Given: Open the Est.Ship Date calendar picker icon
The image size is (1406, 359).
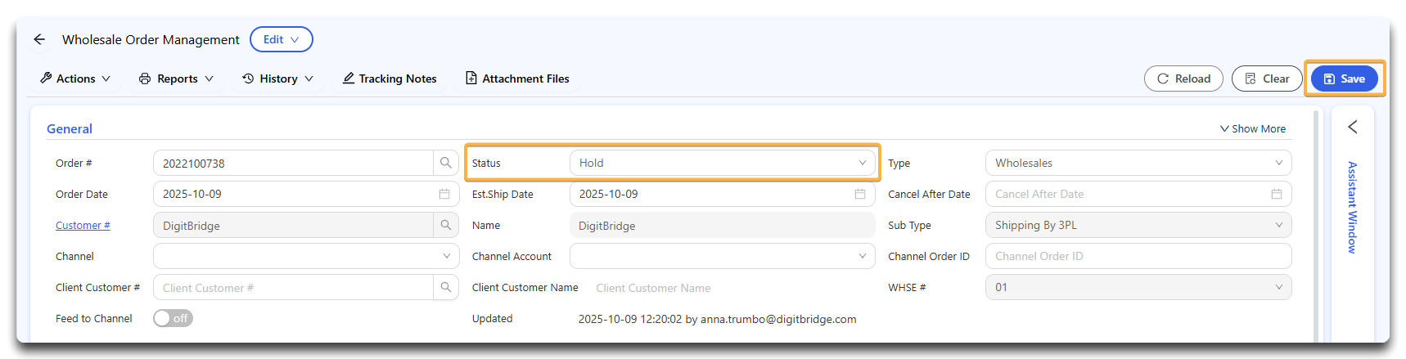Looking at the screenshot, I should click(x=860, y=194).
